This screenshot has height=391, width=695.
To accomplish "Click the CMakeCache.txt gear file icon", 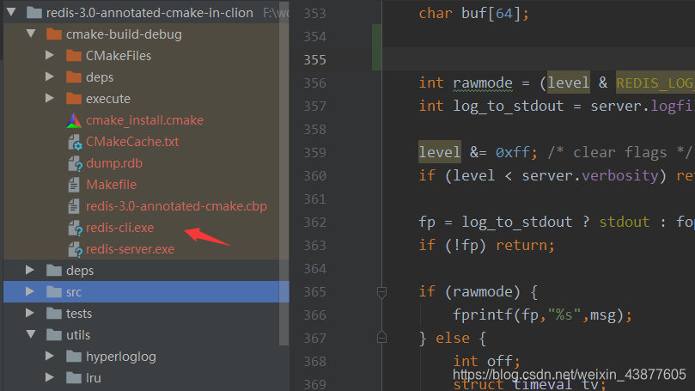I will tap(75, 142).
